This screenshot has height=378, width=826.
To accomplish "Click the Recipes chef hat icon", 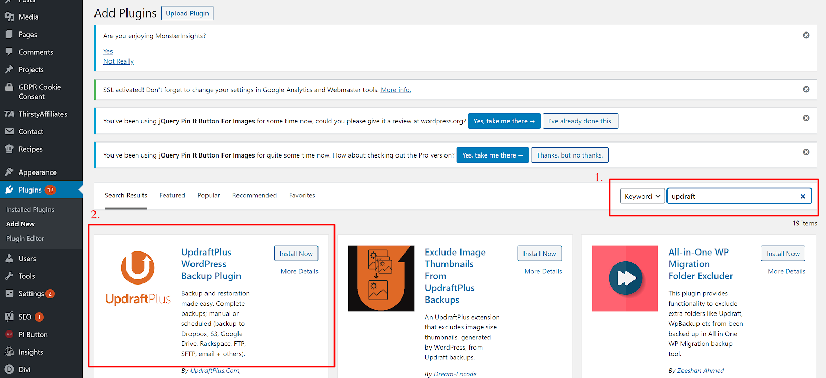I will (9, 149).
